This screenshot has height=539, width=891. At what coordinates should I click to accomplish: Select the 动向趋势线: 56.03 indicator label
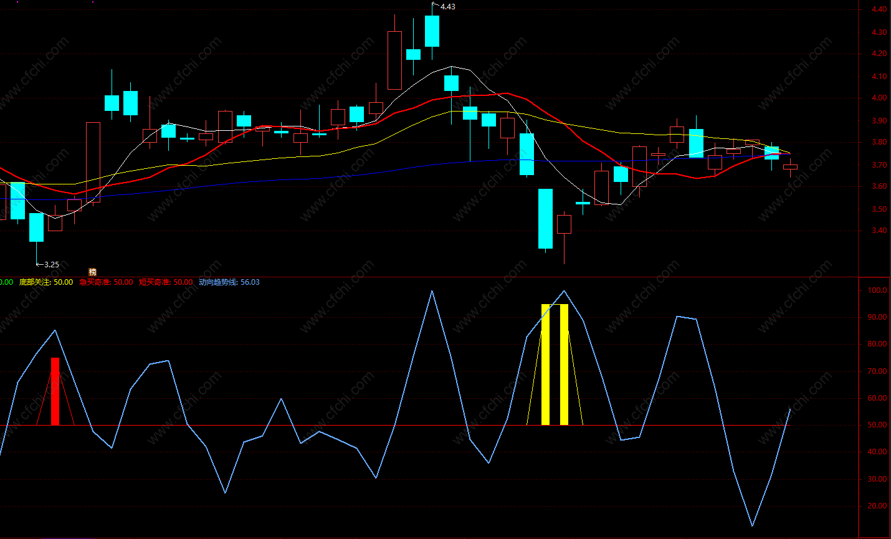(229, 282)
